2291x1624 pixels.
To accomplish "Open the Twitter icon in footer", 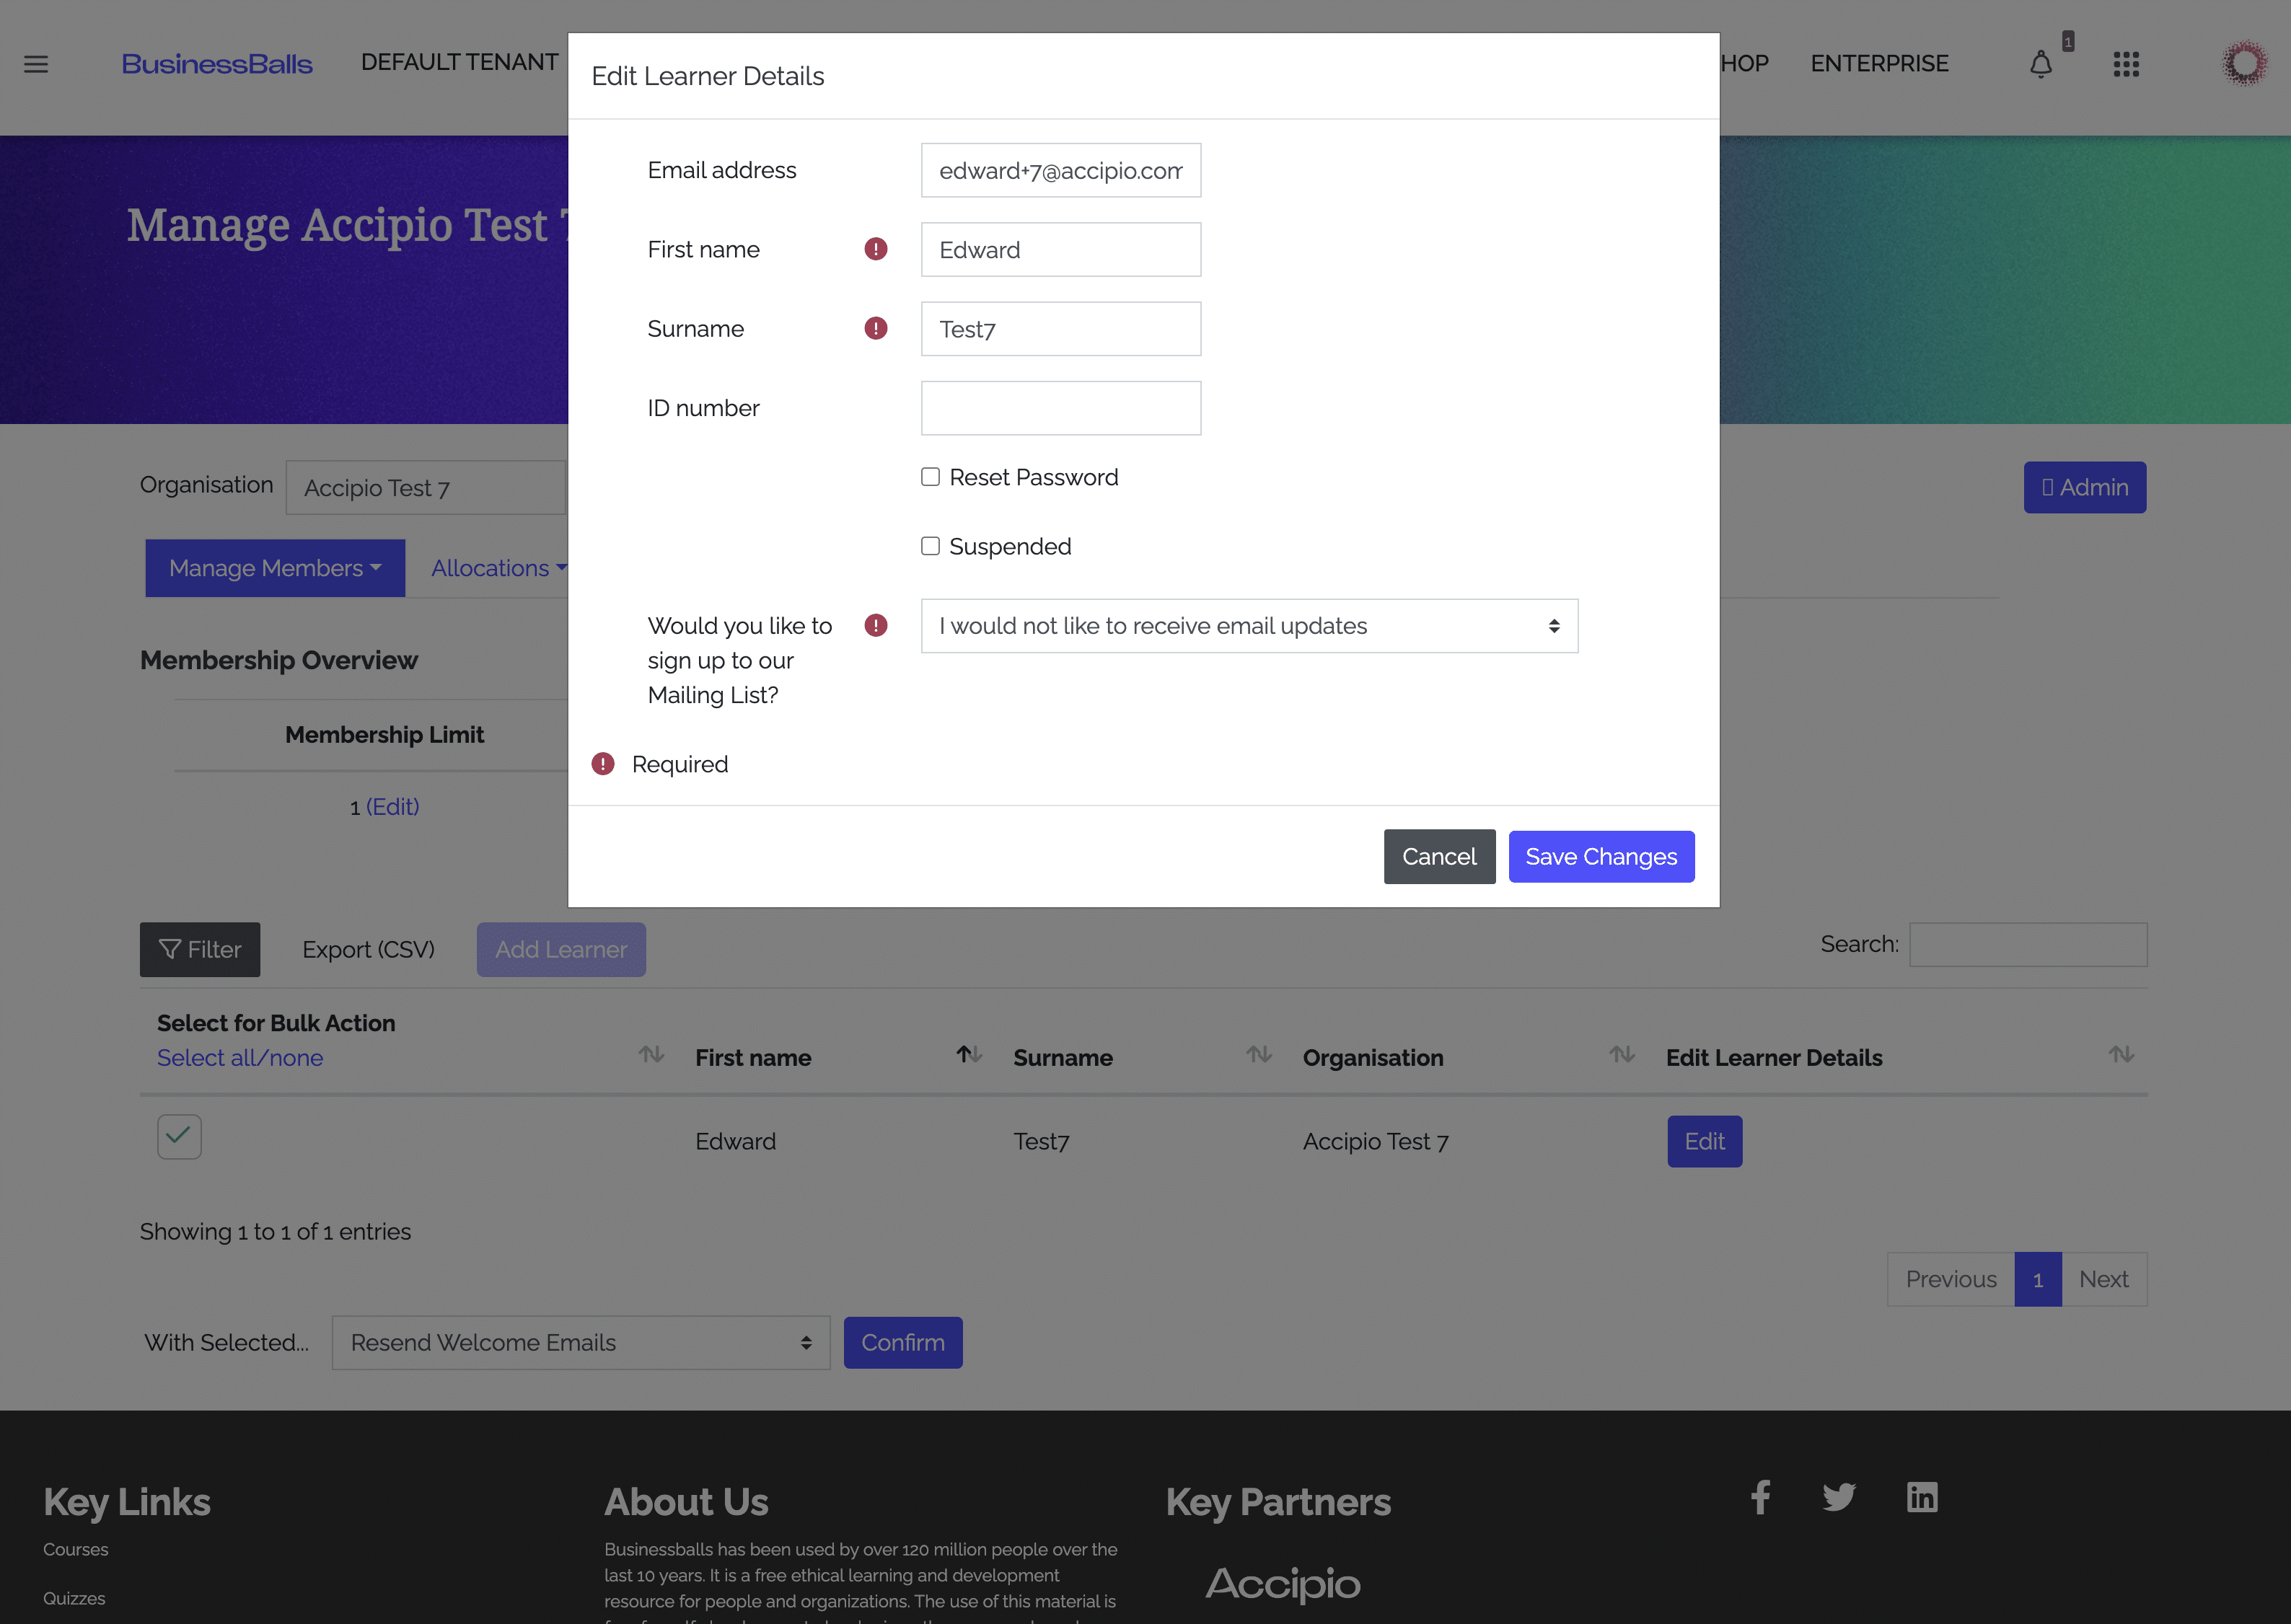I will 1839,1497.
